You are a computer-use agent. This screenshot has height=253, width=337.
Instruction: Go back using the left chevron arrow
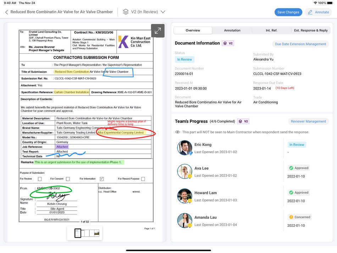6,12
